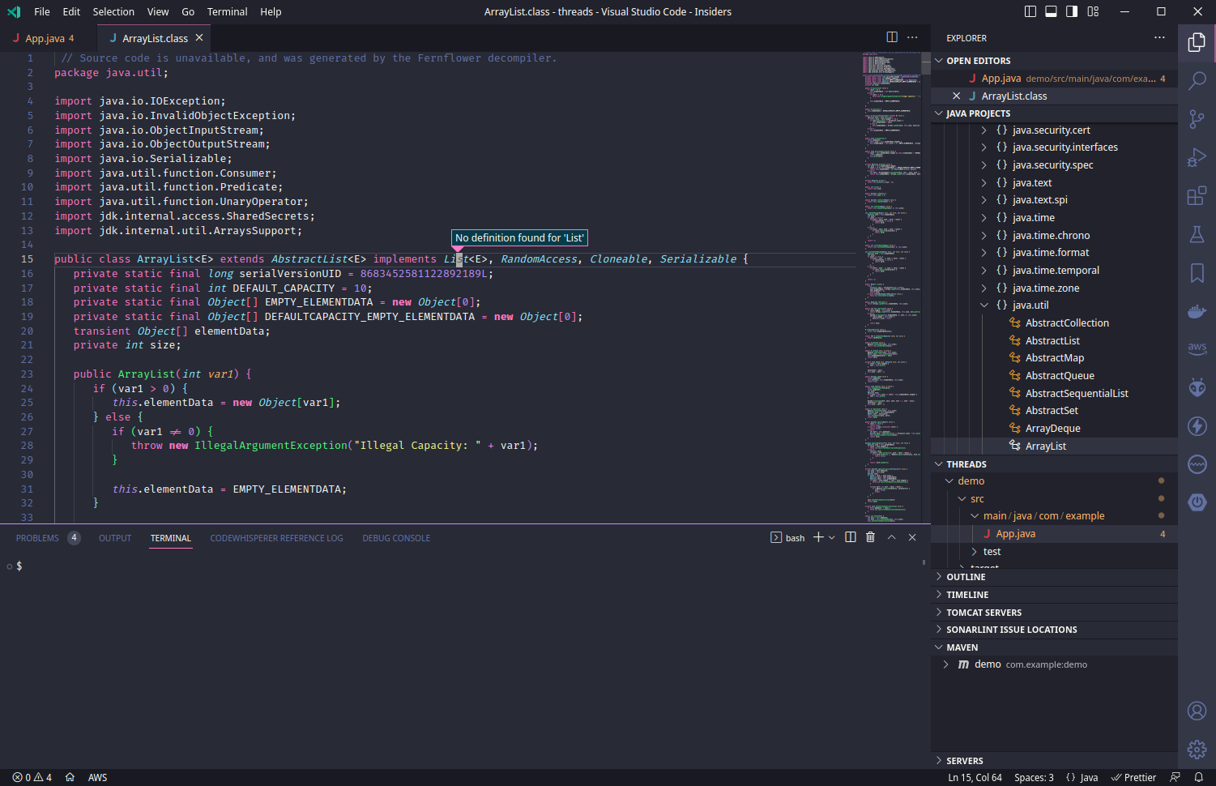
Task: Select AbstractCollection in Java Projects tree
Action: coord(1067,323)
